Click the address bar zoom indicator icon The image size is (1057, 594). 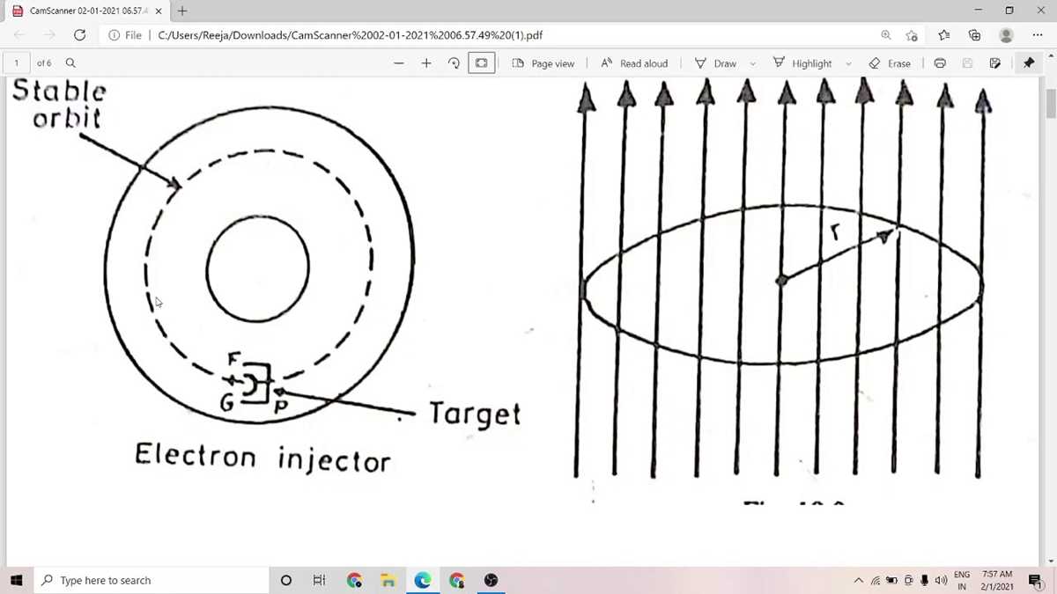pos(885,36)
